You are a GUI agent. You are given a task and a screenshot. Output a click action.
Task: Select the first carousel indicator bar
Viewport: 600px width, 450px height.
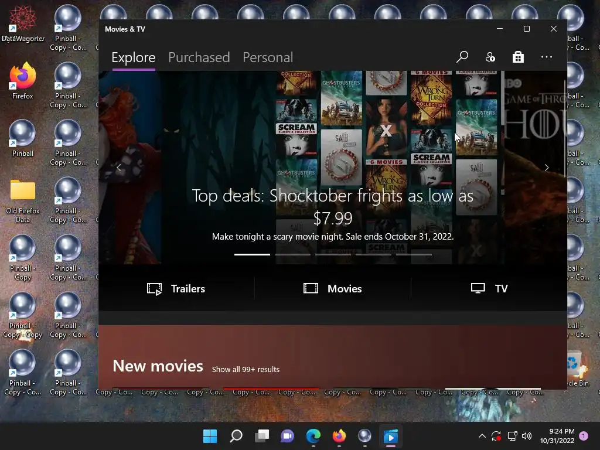252,254
